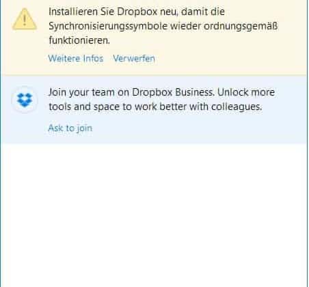Viewport: 309px width, 287px height.
Task: Dismiss the warning via Verwerfen
Action: (134, 59)
